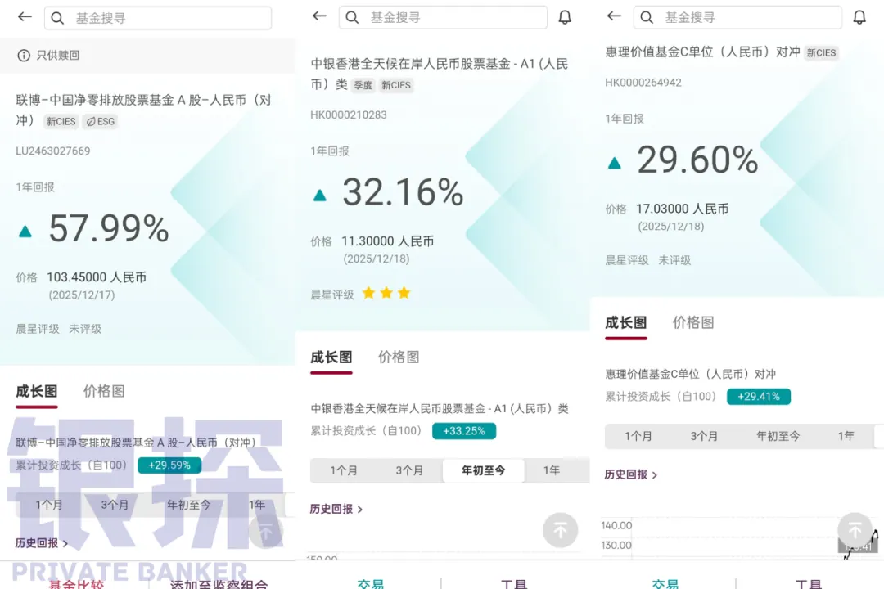Pick 年初至今 period for 惠理价值 fund
The image size is (884, 589).
778,436
